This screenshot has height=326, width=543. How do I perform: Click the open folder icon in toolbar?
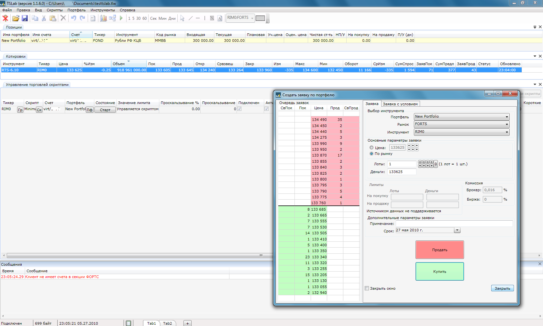click(16, 18)
